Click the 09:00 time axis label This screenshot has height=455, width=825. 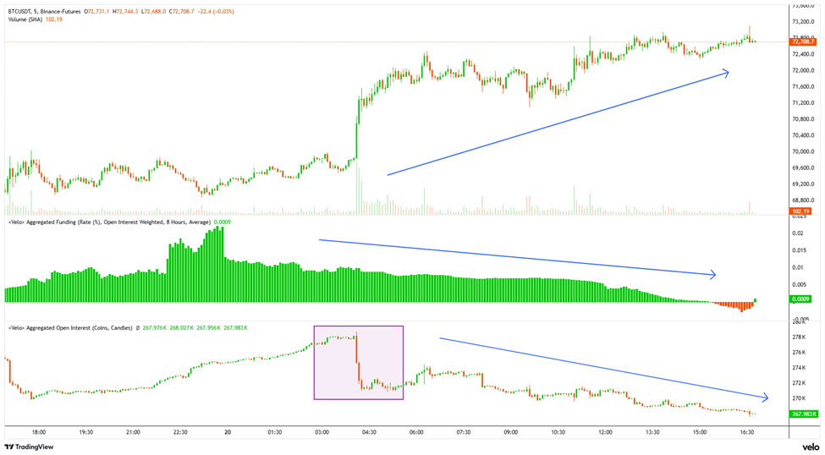(511, 432)
